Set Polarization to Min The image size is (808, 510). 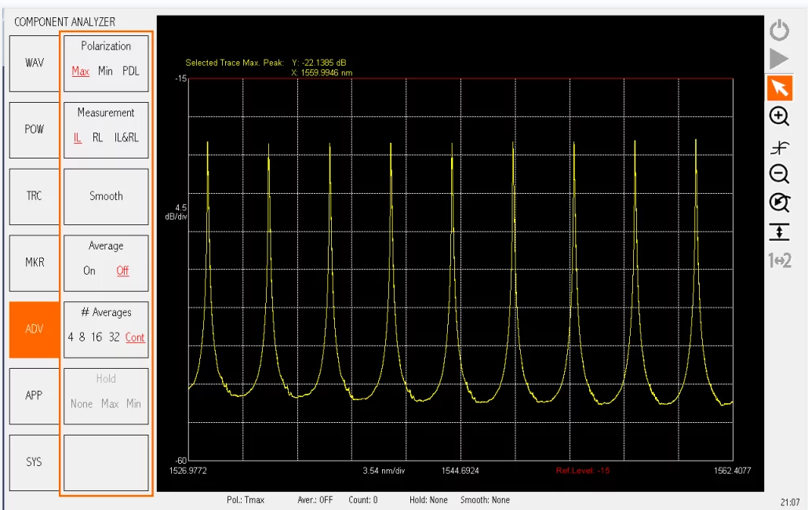105,71
